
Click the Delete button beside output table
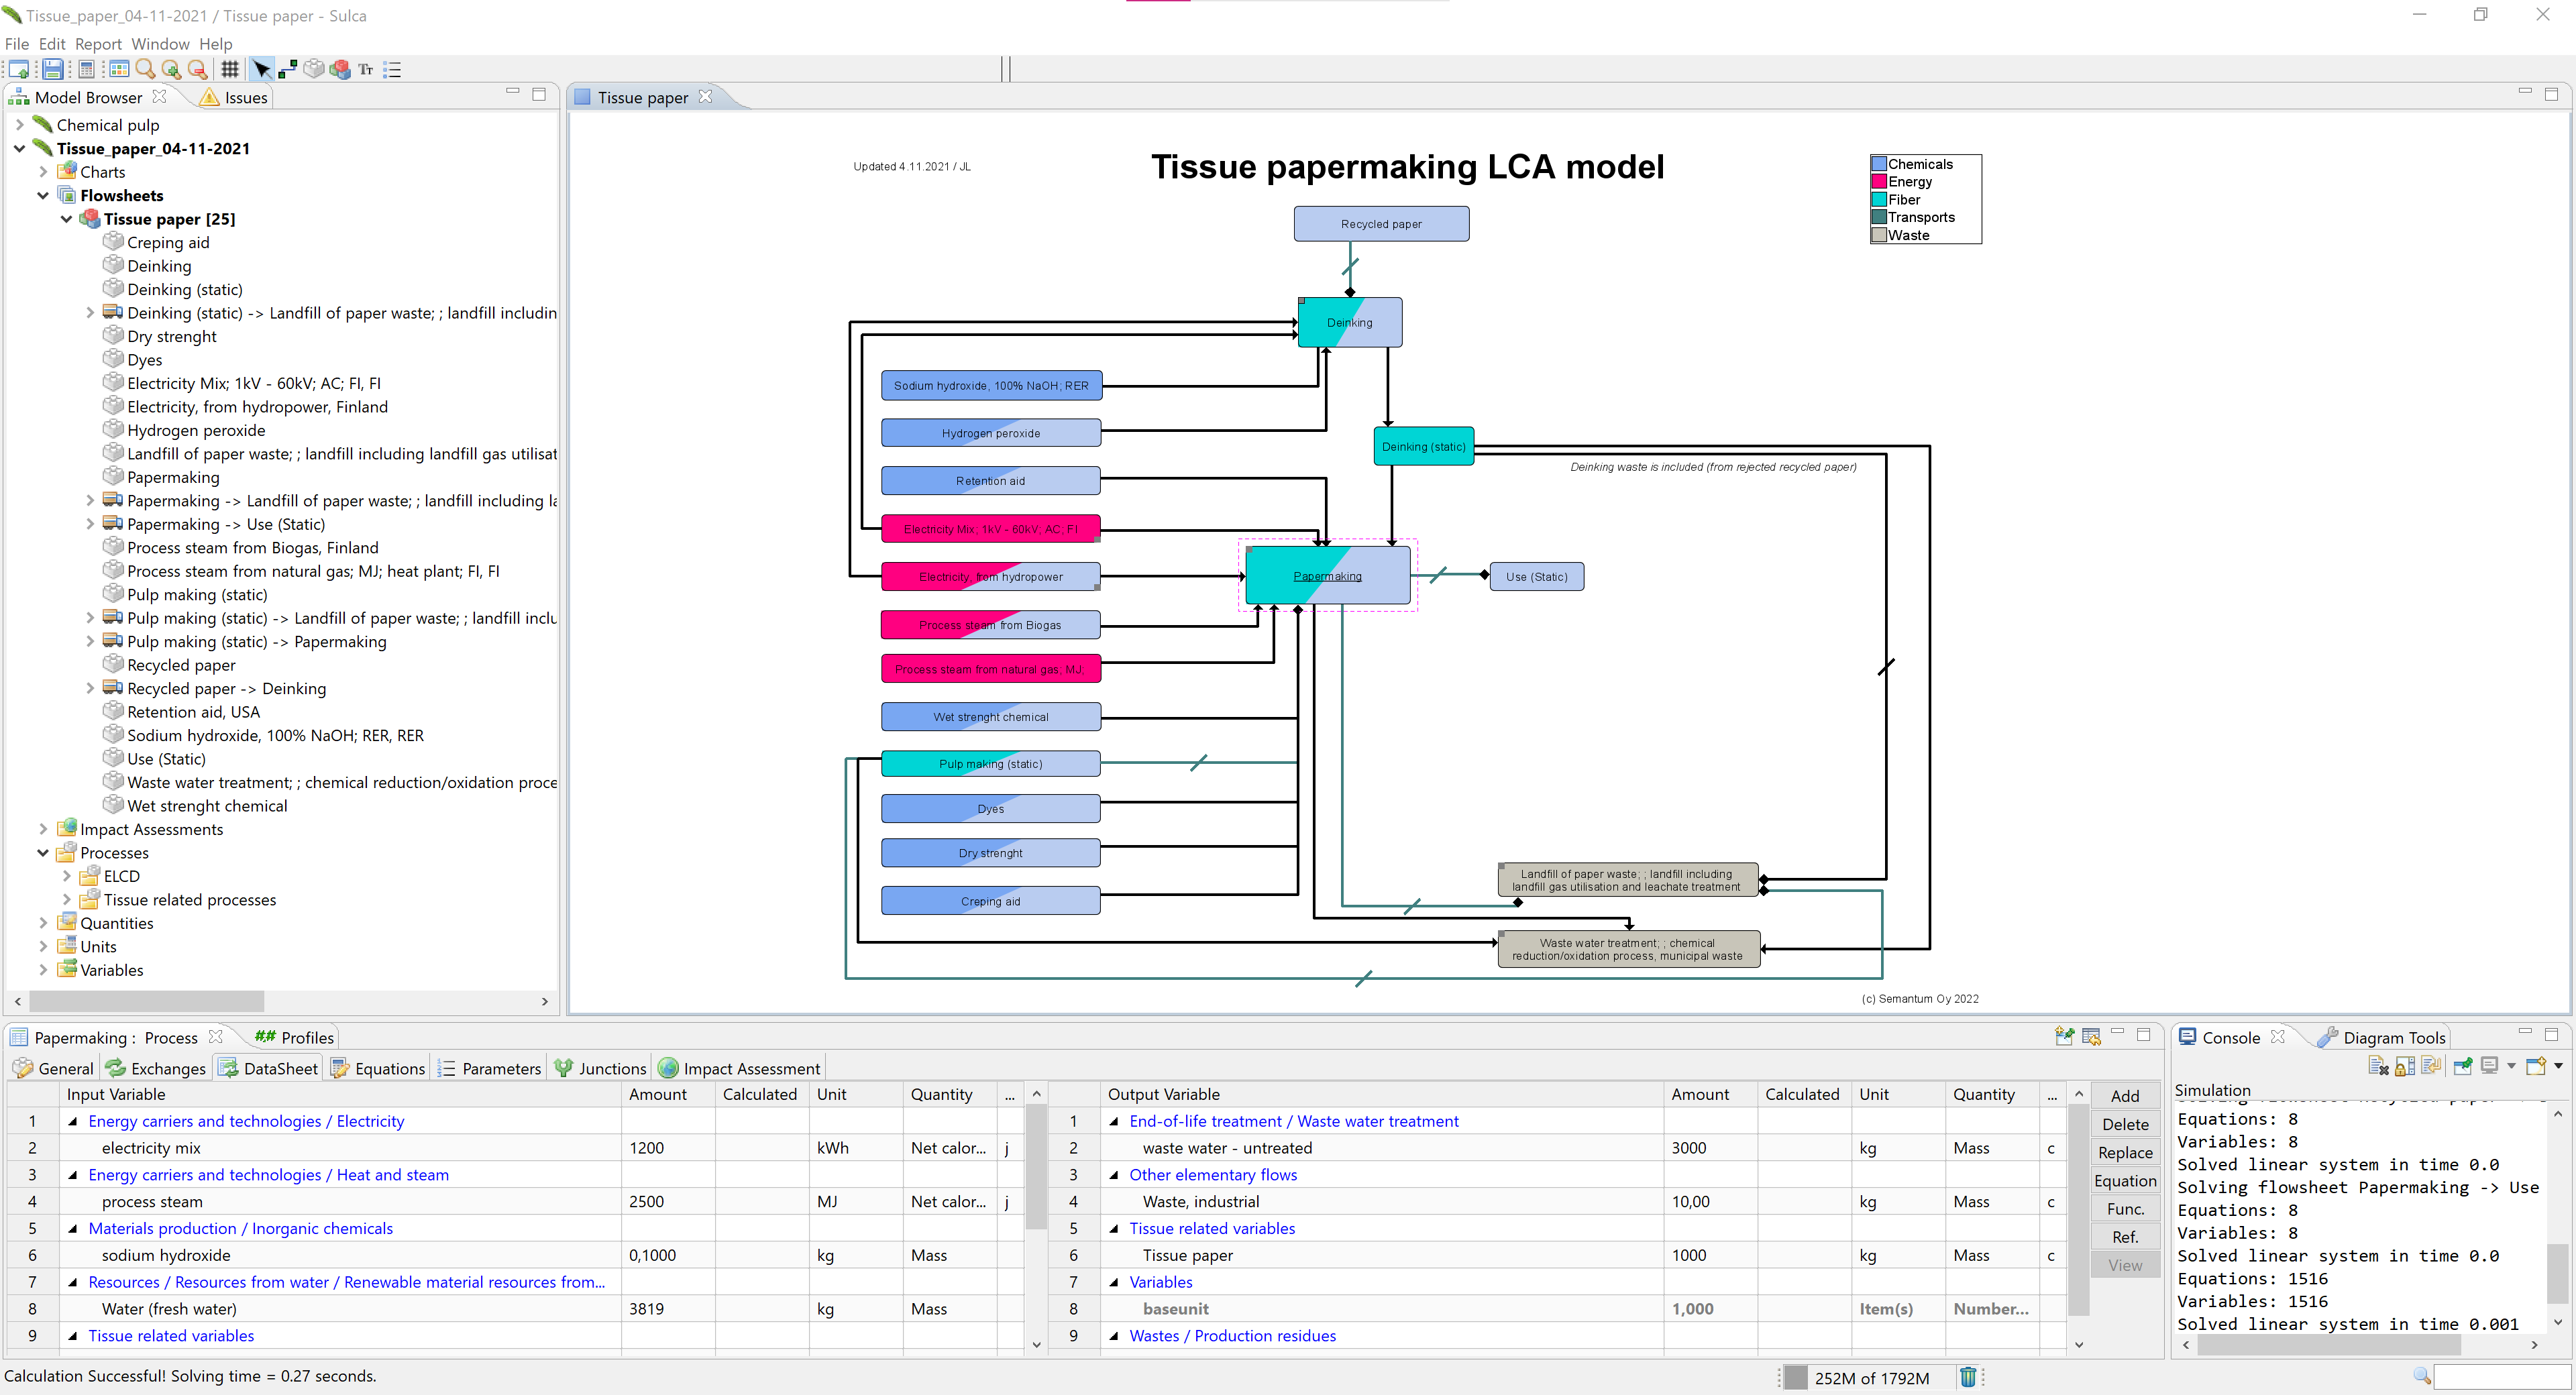[2125, 1124]
